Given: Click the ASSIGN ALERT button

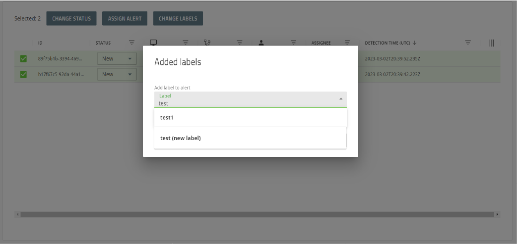Looking at the screenshot, I should (125, 18).
